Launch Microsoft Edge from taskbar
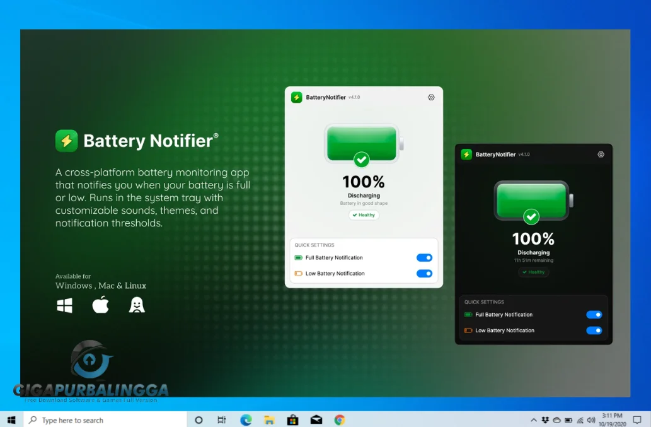 point(246,420)
